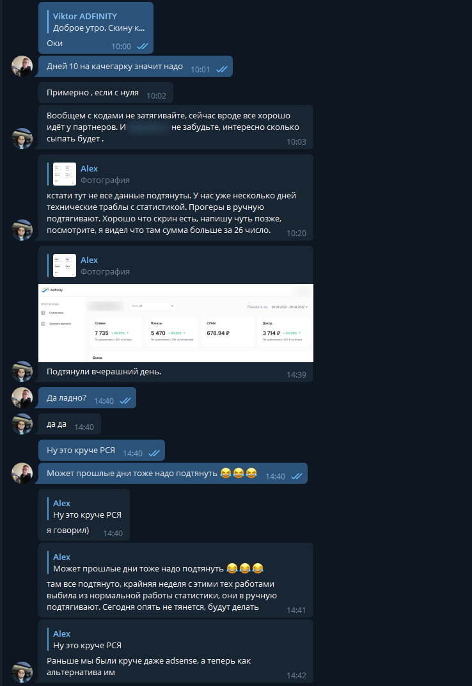Click "Заказать выплату" in the Adfinity screenshot sidebar
Viewport: 472px width, 686px height.
pos(56,324)
